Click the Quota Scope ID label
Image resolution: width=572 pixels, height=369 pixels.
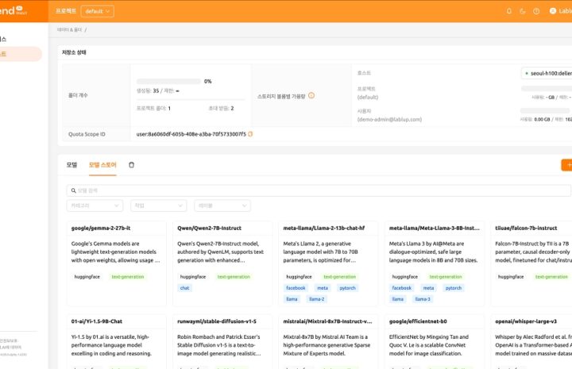87,134
